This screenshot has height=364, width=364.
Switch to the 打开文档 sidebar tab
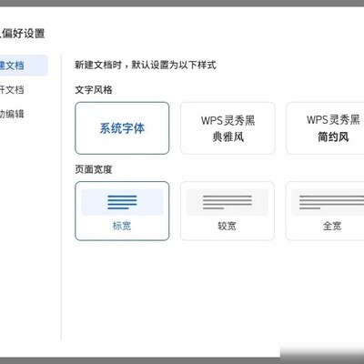(12, 90)
